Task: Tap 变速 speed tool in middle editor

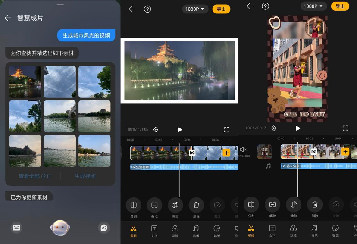Action: tap(217, 208)
